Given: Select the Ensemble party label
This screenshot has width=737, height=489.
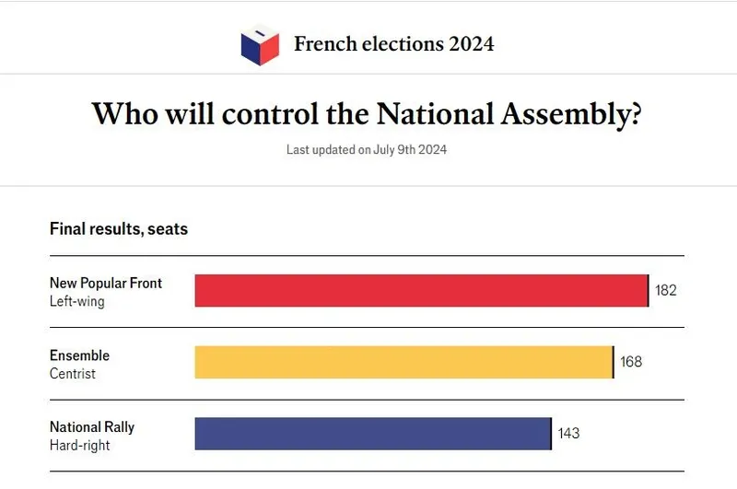Looking at the screenshot, I should coord(79,355).
